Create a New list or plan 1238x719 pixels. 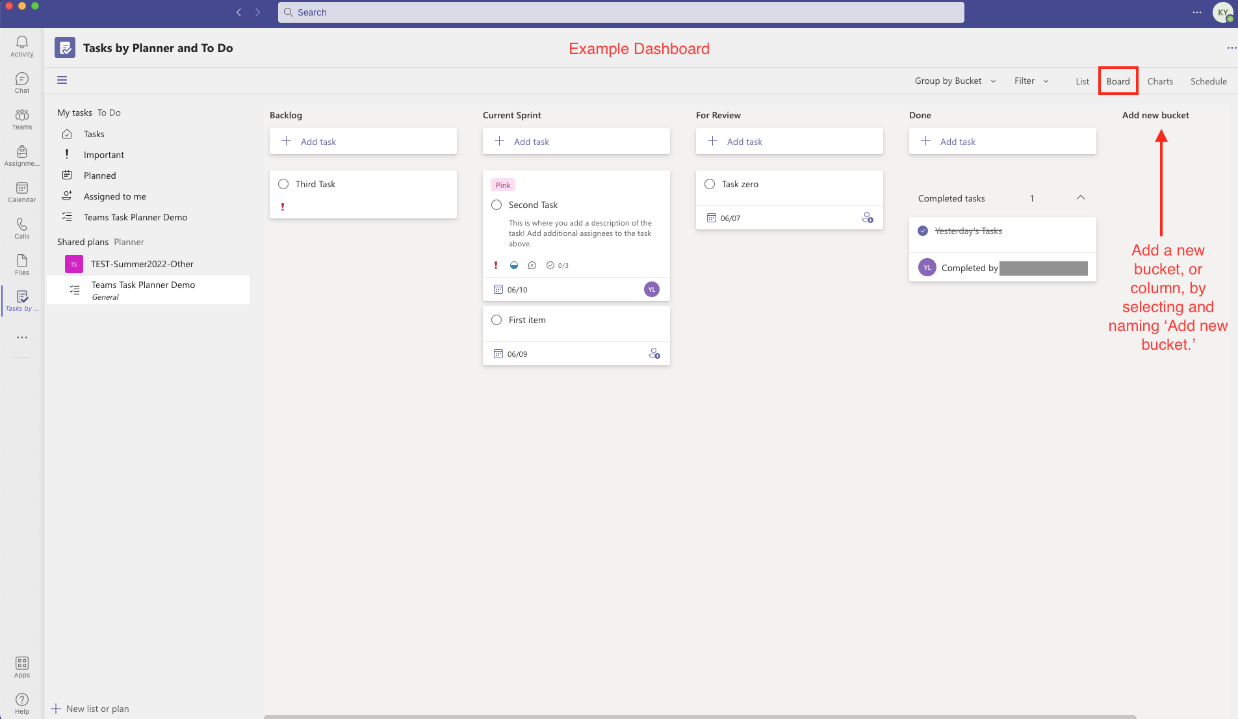tap(90, 708)
